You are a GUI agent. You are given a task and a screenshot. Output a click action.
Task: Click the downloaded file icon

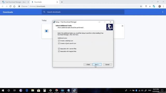coord(46,31)
